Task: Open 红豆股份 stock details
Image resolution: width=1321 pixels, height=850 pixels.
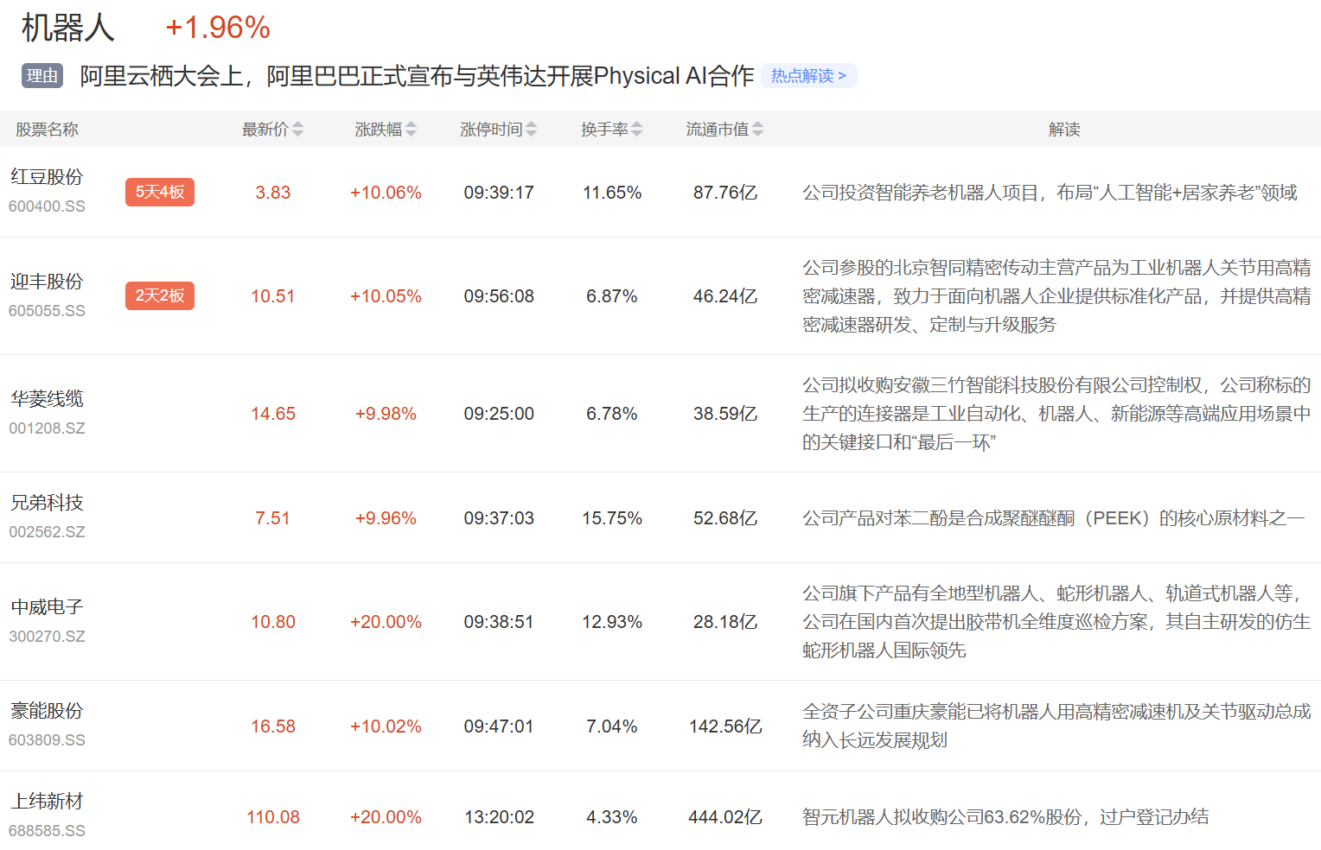Action: [x=47, y=177]
